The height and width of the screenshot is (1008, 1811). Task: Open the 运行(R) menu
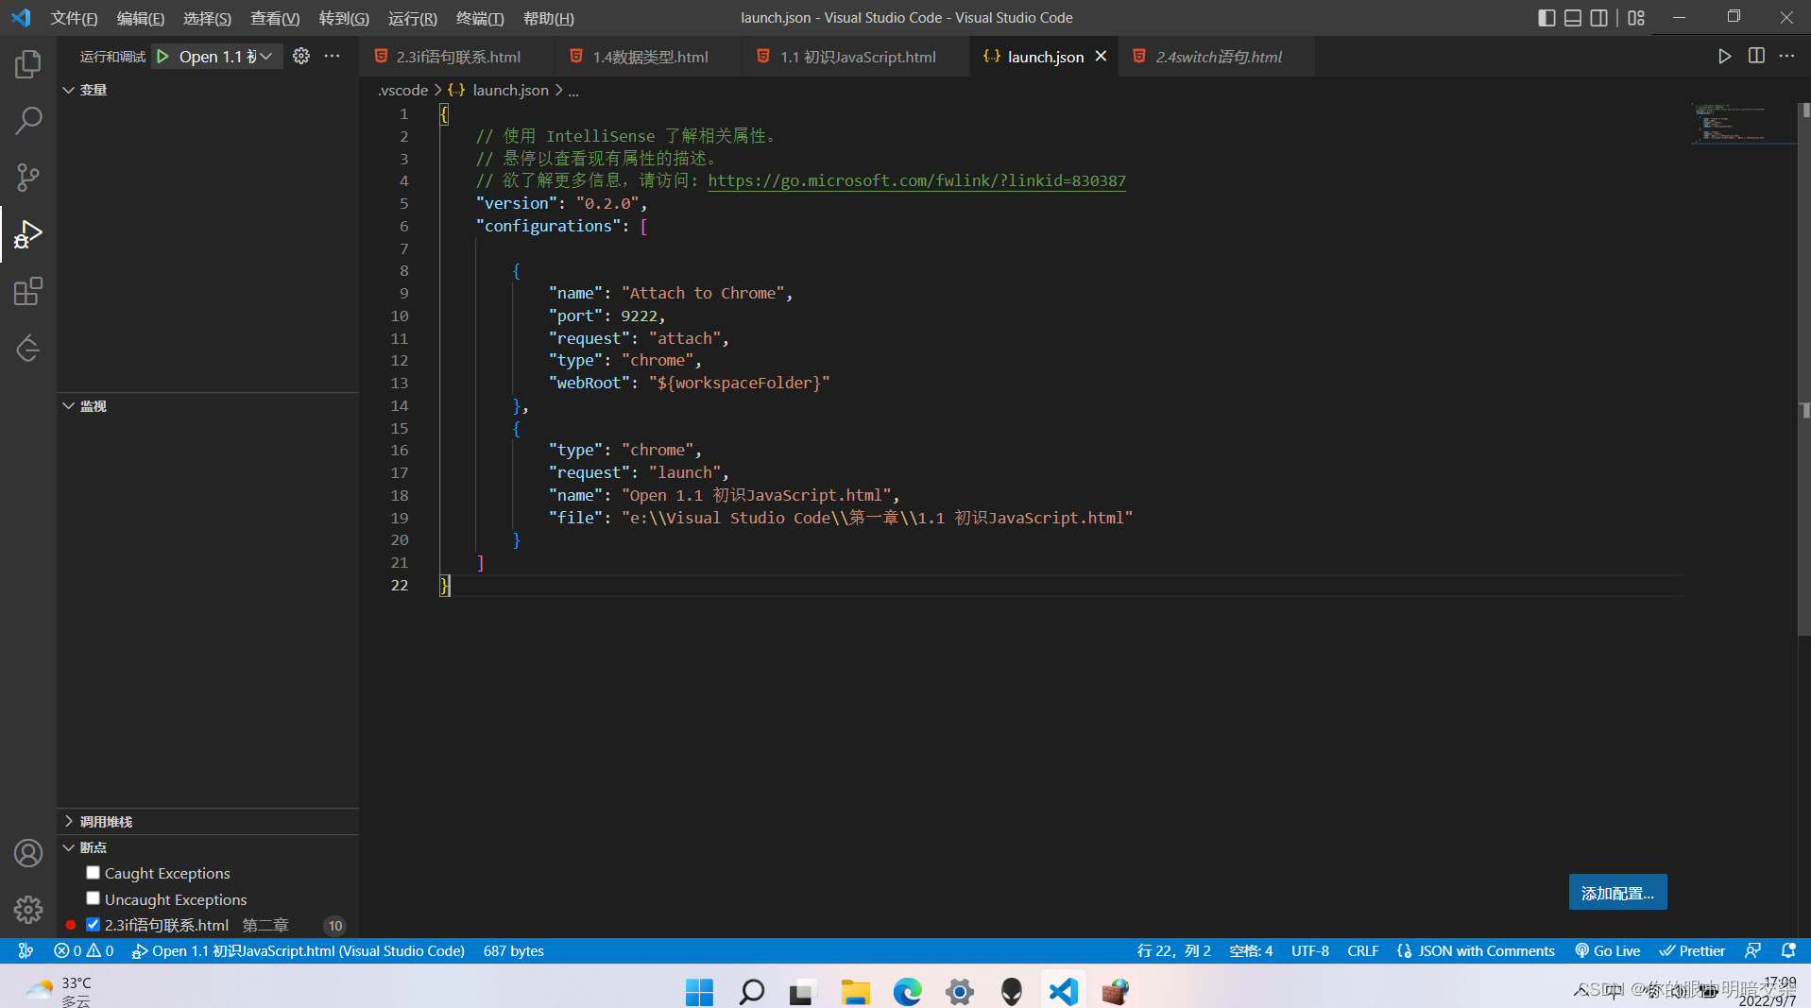coord(413,18)
